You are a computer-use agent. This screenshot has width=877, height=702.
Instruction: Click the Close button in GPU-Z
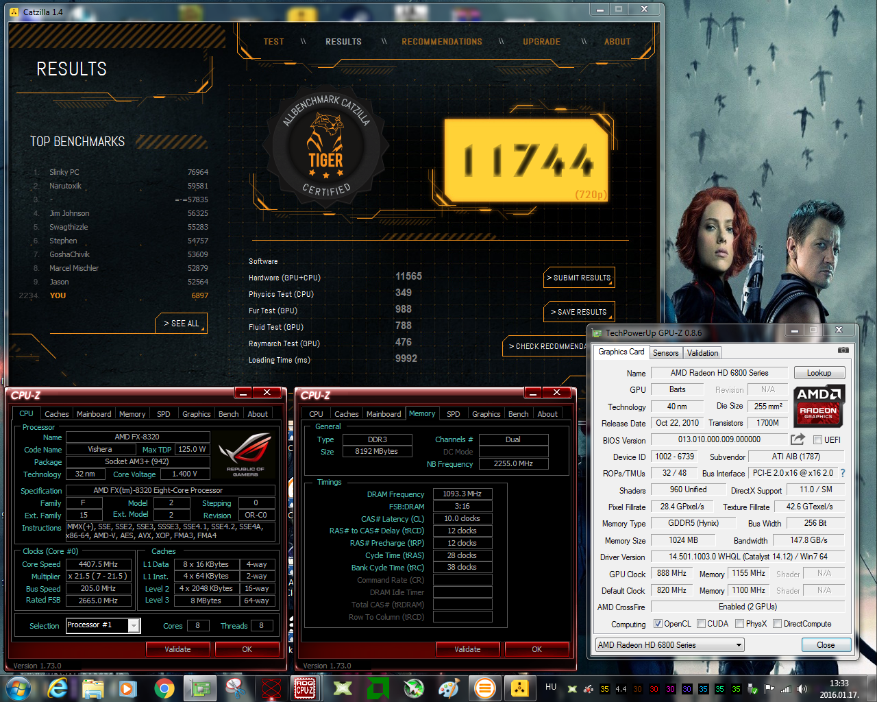[826, 645]
